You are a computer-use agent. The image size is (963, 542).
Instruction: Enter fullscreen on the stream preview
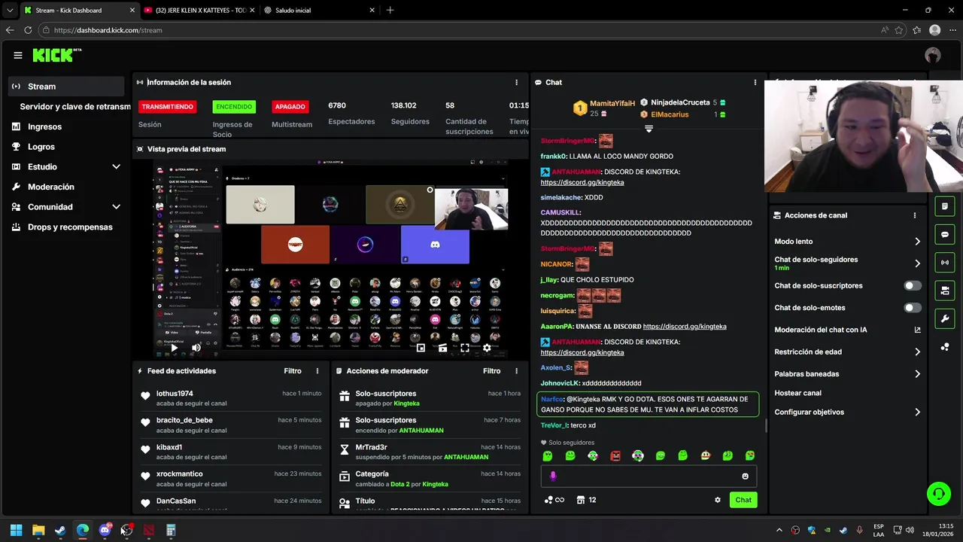[x=465, y=348]
